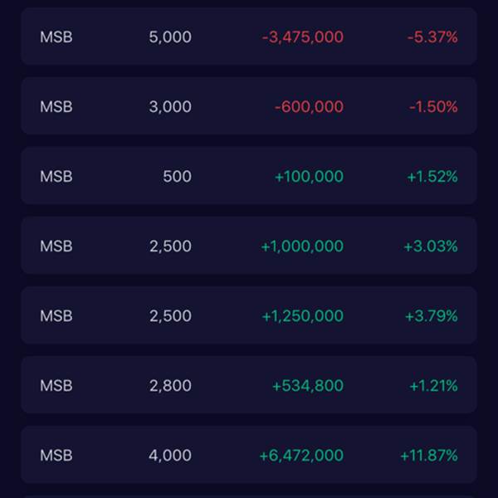
Task: Click the -1.50% change figure
Action: 433,107
